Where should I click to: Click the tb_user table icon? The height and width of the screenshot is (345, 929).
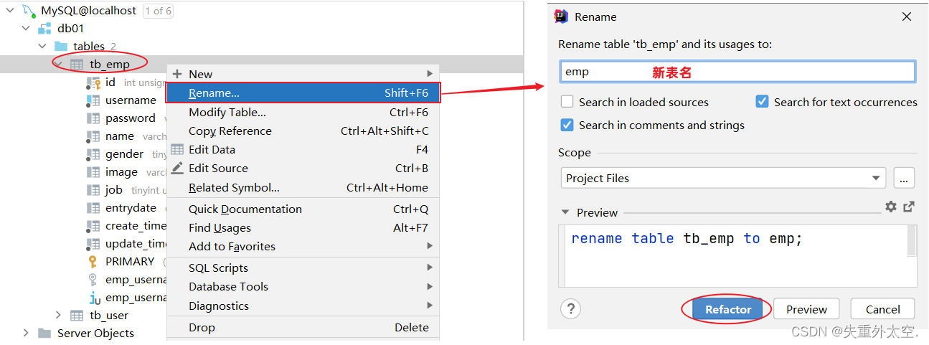tap(77, 316)
